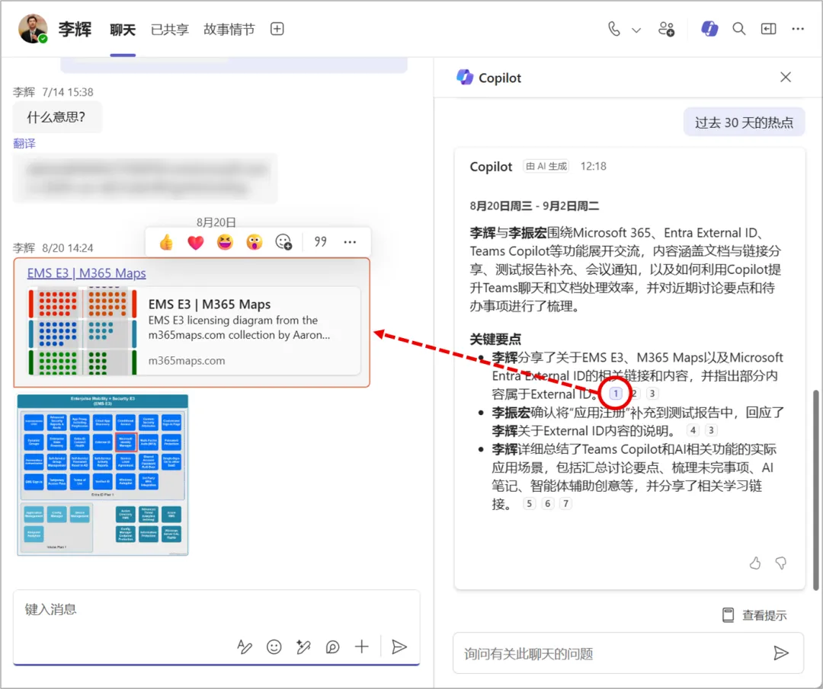Switch to the 已共享 tab
Image resolution: width=823 pixels, height=689 pixels.
pyautogui.click(x=169, y=30)
